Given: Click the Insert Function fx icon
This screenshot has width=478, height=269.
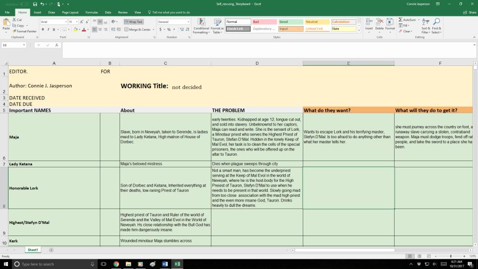Looking at the screenshot, I should (57, 45).
